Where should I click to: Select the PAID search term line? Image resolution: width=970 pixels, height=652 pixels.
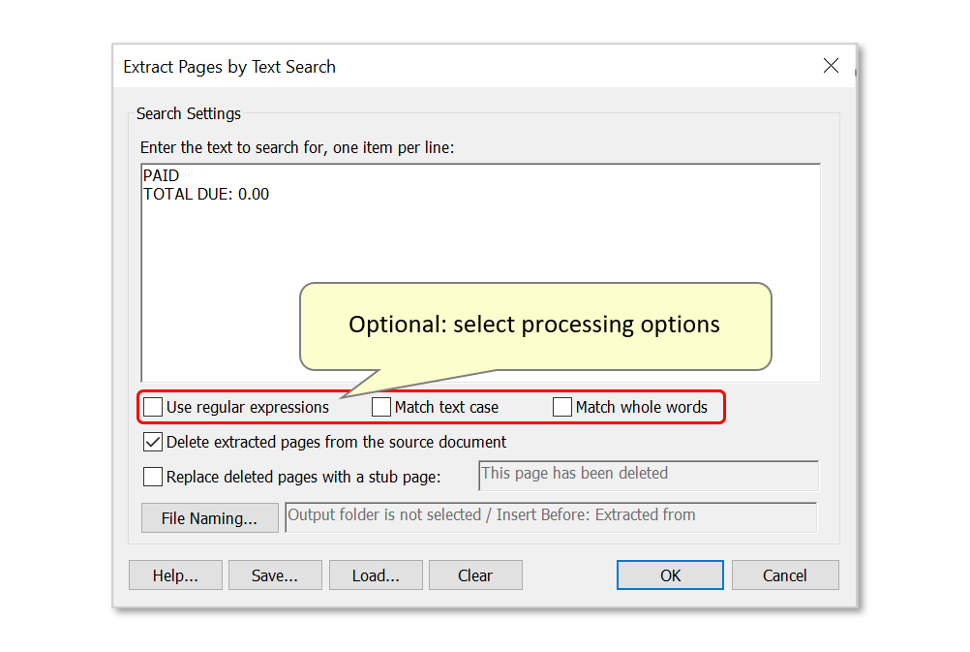pos(161,175)
